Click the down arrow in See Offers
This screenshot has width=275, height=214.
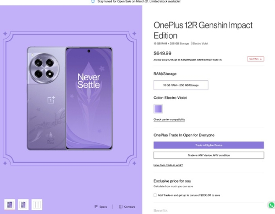click(261, 59)
